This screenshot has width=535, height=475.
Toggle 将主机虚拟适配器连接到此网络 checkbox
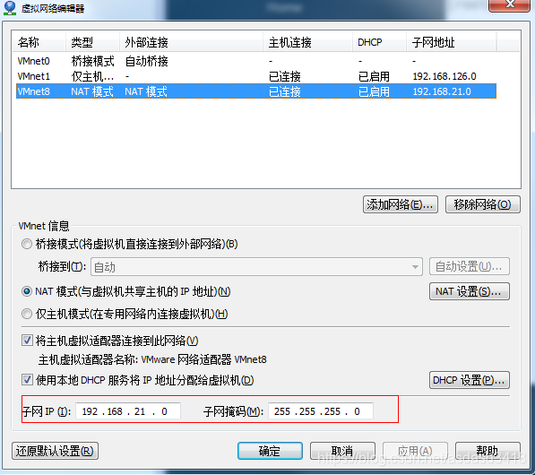pos(27,341)
